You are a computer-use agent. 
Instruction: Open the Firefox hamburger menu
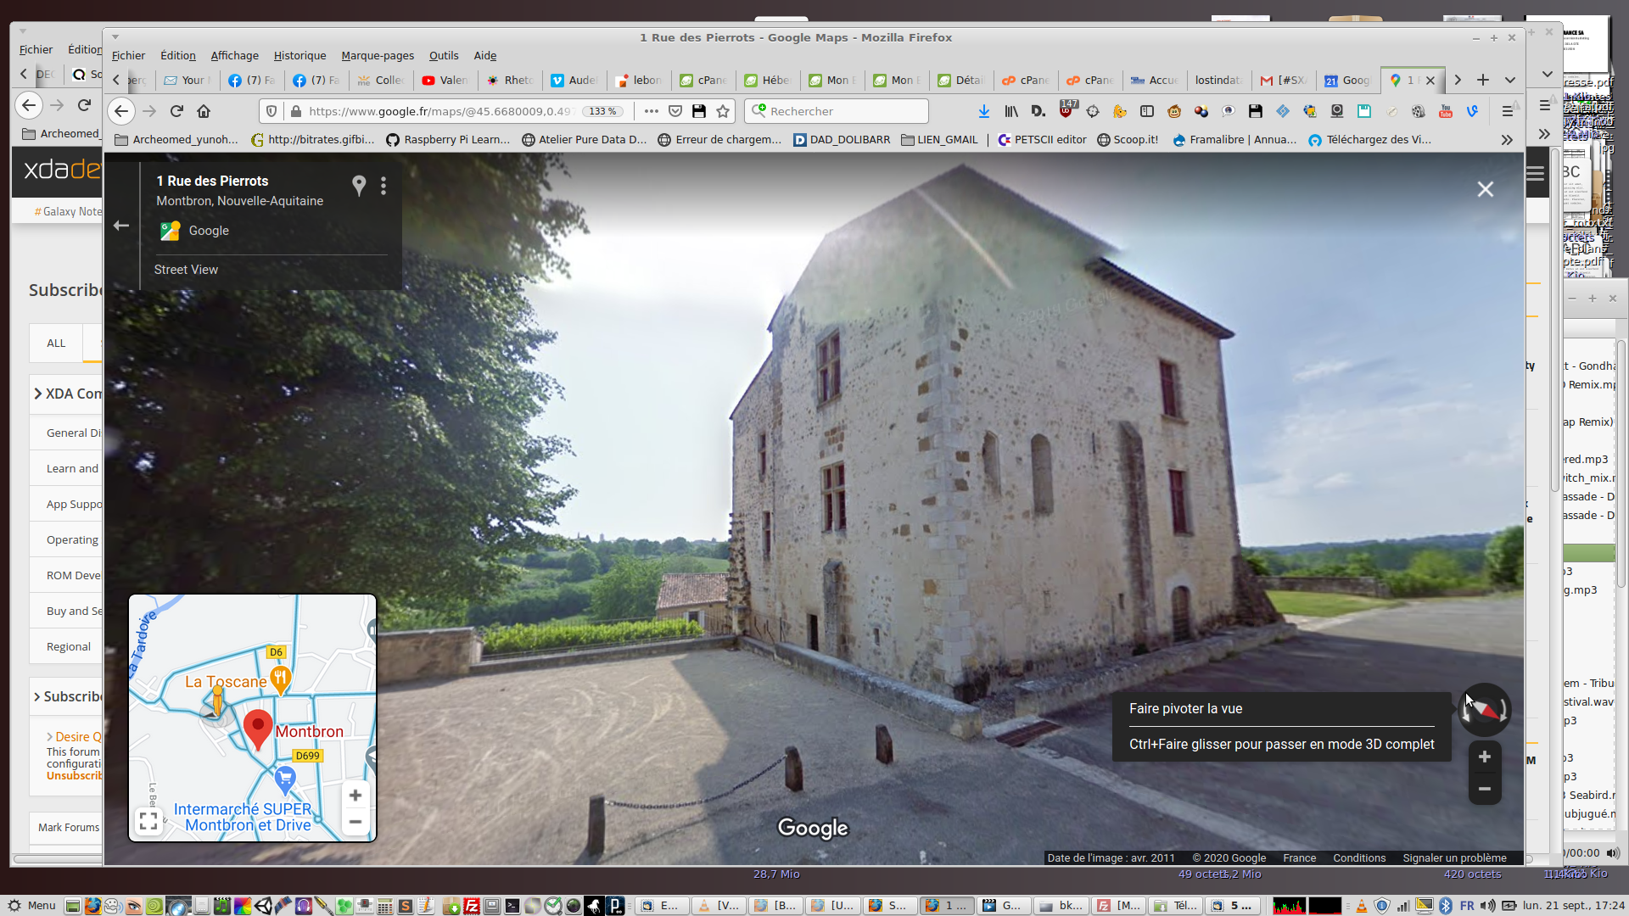pos(1507,111)
